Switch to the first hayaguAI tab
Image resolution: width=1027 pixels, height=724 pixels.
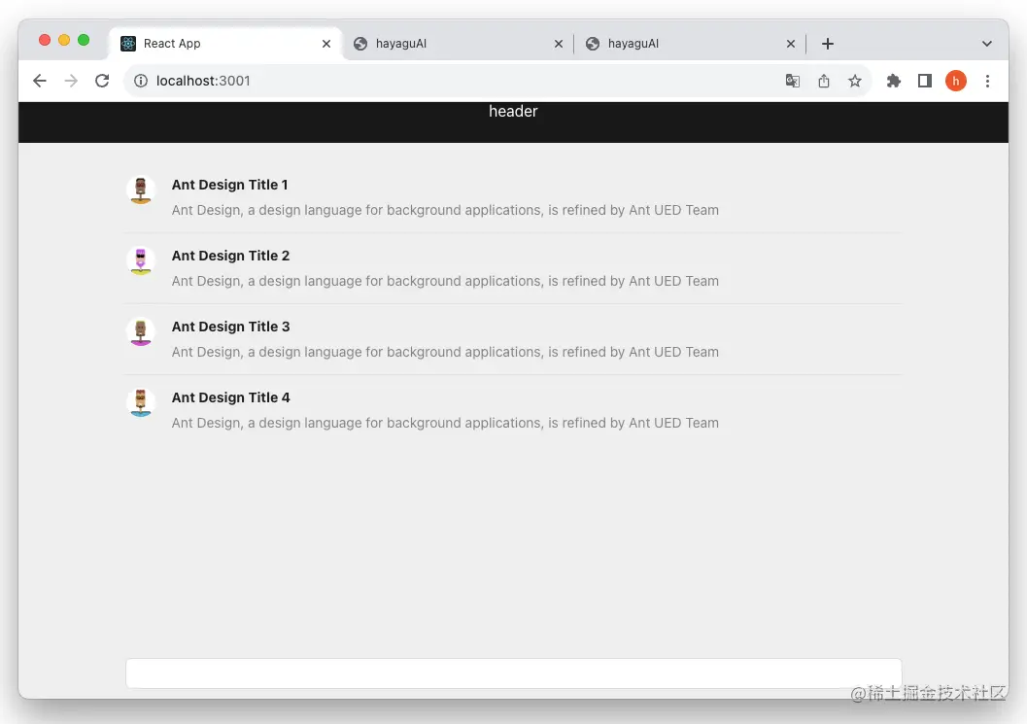click(x=459, y=43)
